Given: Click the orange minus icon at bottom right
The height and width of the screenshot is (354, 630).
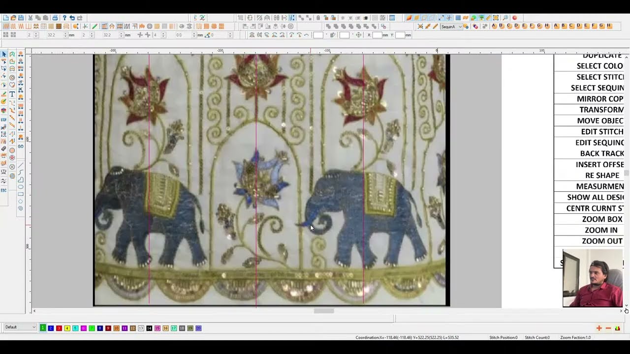Looking at the screenshot, I should [x=608, y=328].
